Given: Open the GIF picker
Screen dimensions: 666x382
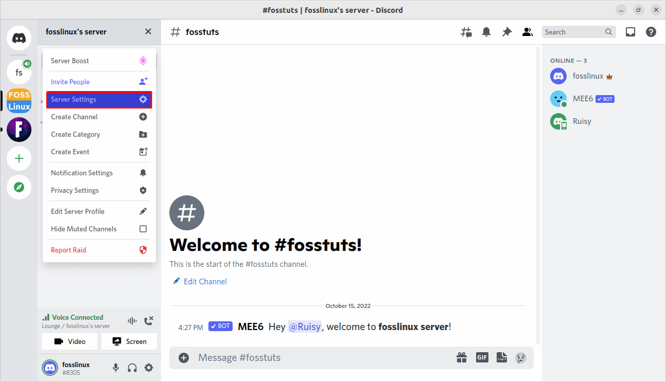Looking at the screenshot, I should [x=482, y=357].
